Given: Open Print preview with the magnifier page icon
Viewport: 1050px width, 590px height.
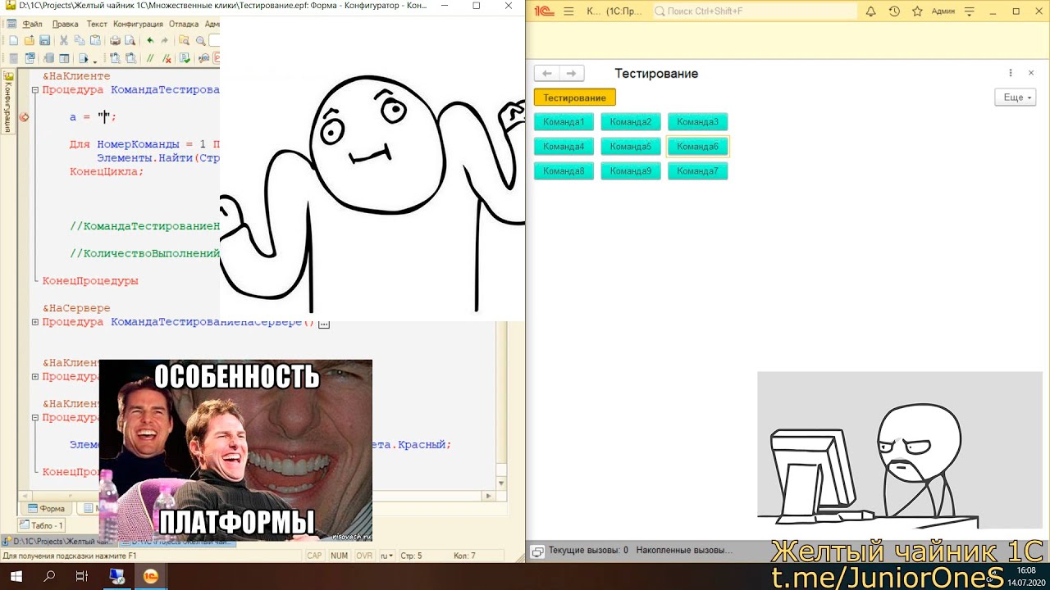Looking at the screenshot, I should (130, 40).
